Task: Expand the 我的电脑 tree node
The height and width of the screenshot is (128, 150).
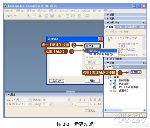Action: pyautogui.click(x=110, y=81)
